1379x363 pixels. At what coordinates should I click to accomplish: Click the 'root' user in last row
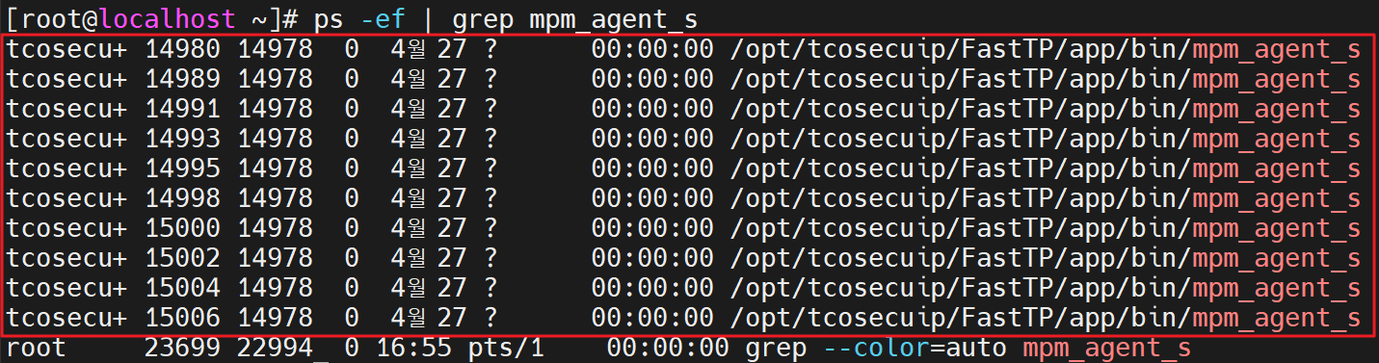coord(37,348)
